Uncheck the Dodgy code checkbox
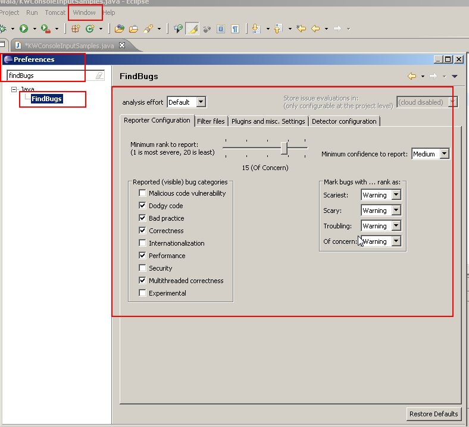469x427 pixels. tap(142, 206)
